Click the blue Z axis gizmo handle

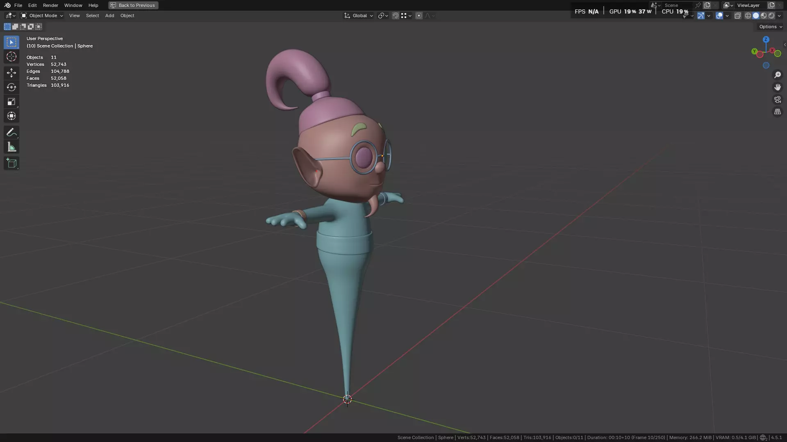click(x=766, y=39)
